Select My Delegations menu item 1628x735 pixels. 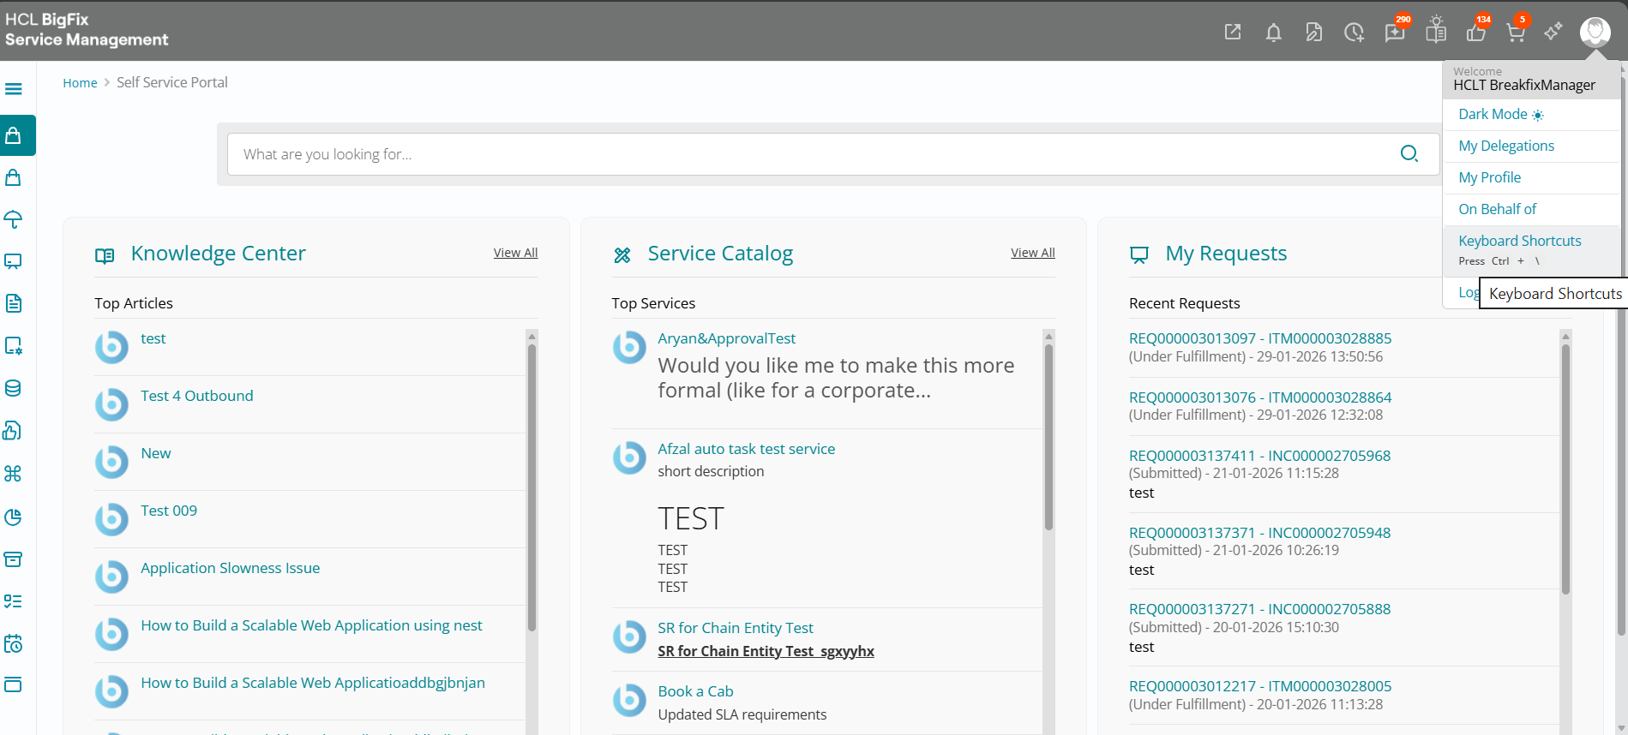(1505, 146)
